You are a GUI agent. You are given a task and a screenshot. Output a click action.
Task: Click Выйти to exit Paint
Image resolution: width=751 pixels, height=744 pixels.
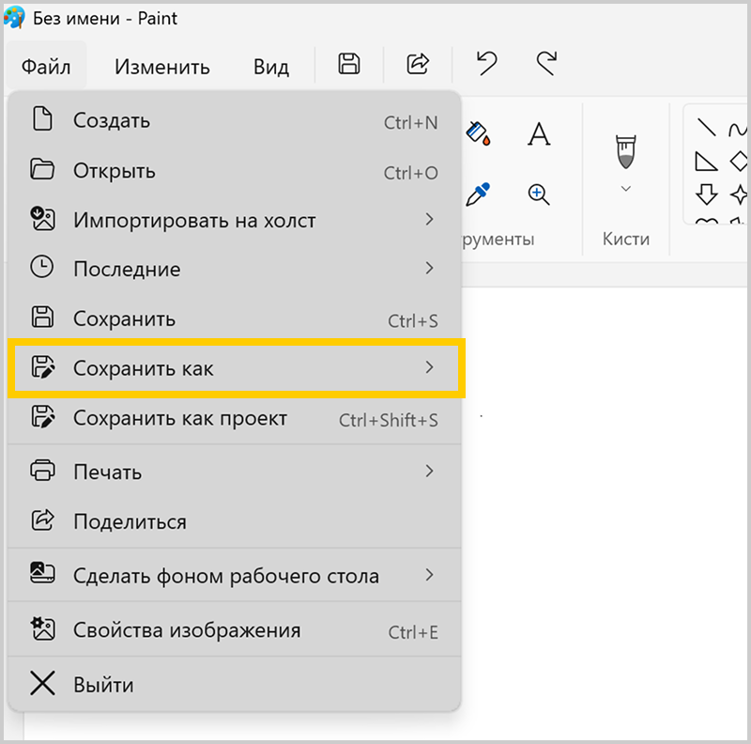pos(103,685)
